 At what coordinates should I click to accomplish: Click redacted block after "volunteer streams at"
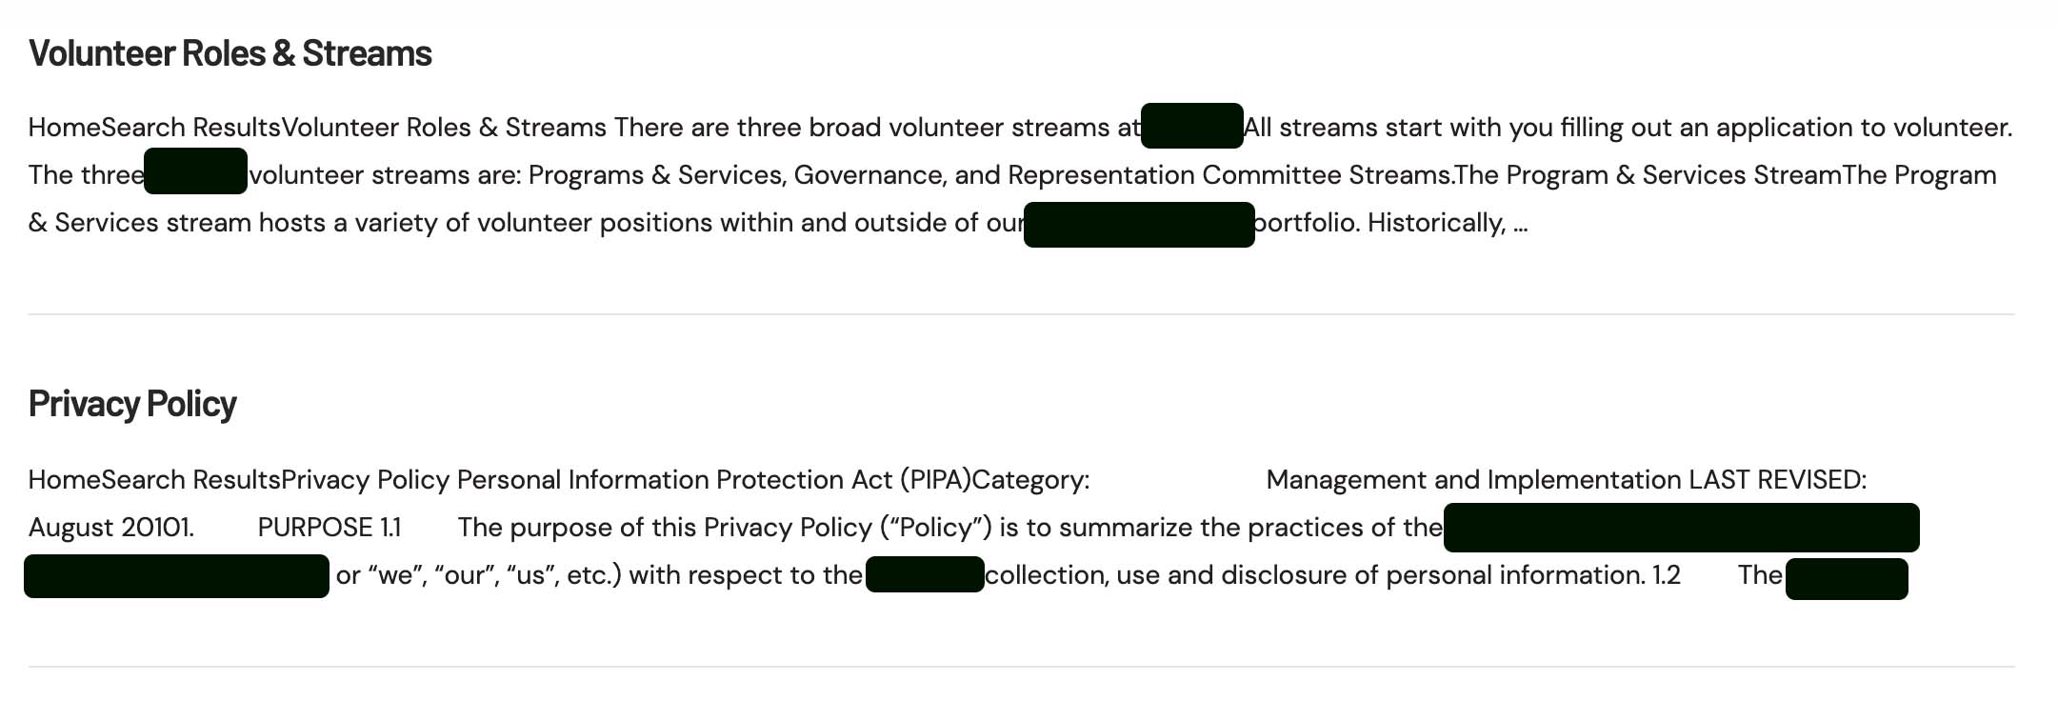click(x=1191, y=126)
